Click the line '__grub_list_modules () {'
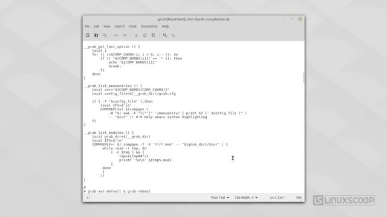This screenshot has height=217, width=387. (109, 133)
